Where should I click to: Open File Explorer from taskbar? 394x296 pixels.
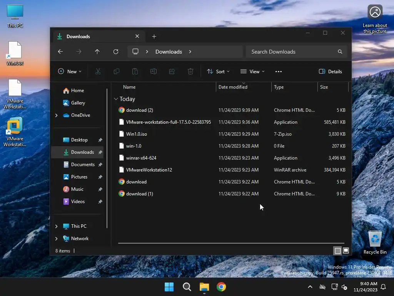204,287
